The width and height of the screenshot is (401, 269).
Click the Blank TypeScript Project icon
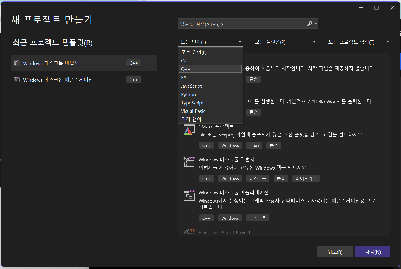click(x=189, y=232)
